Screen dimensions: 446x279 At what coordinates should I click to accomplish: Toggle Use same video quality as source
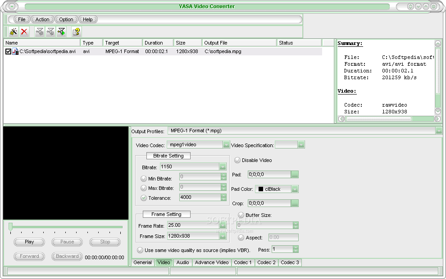(140, 250)
